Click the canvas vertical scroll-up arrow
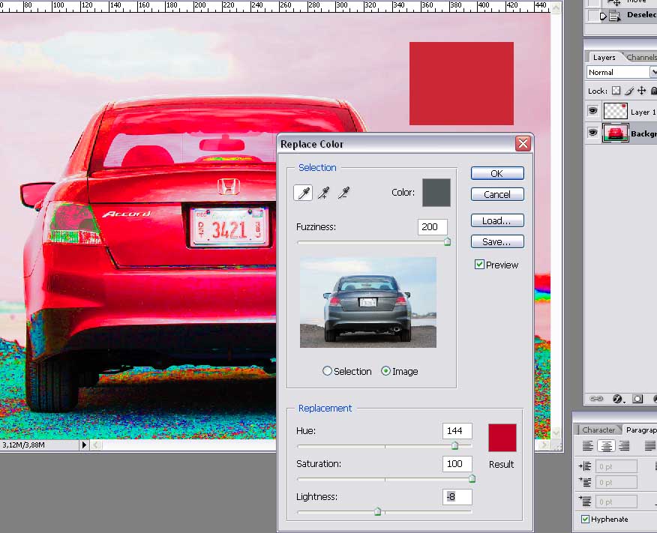Image resolution: width=657 pixels, height=533 pixels. [x=556, y=7]
